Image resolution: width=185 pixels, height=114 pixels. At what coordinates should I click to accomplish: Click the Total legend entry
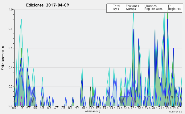[114, 6]
